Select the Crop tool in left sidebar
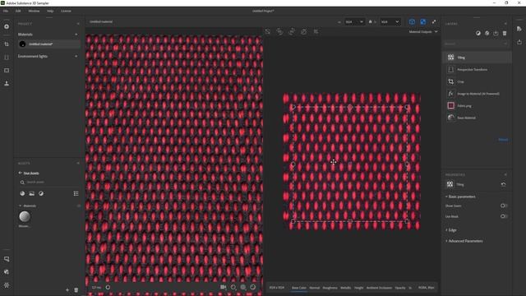The height and width of the screenshot is (296, 526). (x=7, y=44)
